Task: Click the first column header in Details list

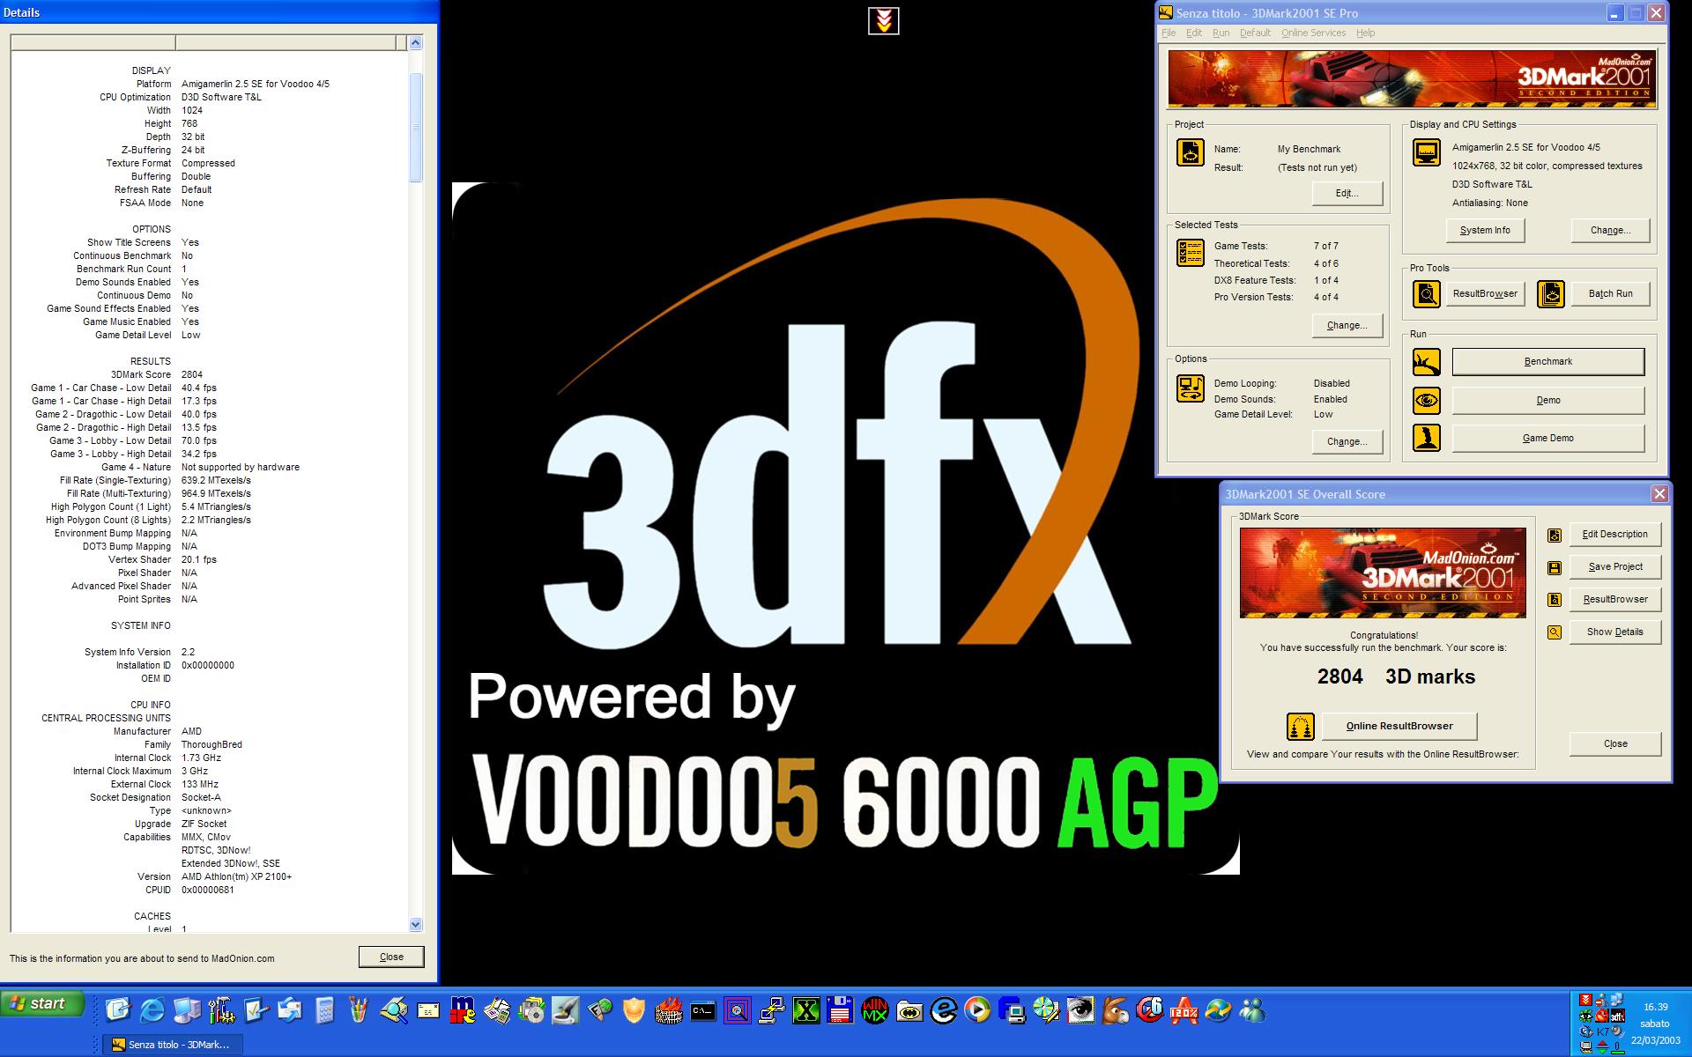Action: pos(93,43)
